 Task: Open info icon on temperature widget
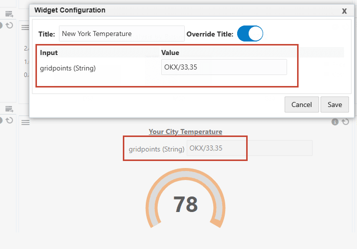(x=335, y=122)
